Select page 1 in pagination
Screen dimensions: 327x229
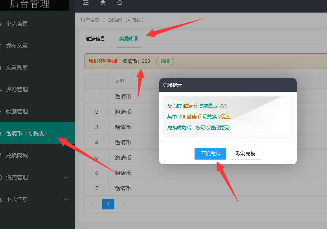(x=108, y=204)
